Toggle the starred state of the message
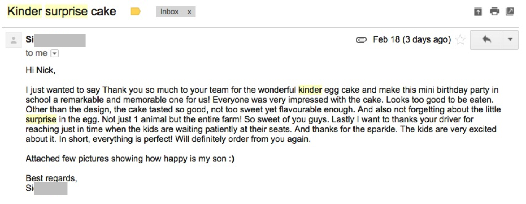Screen dimensions: 526x204 pyautogui.click(x=460, y=39)
